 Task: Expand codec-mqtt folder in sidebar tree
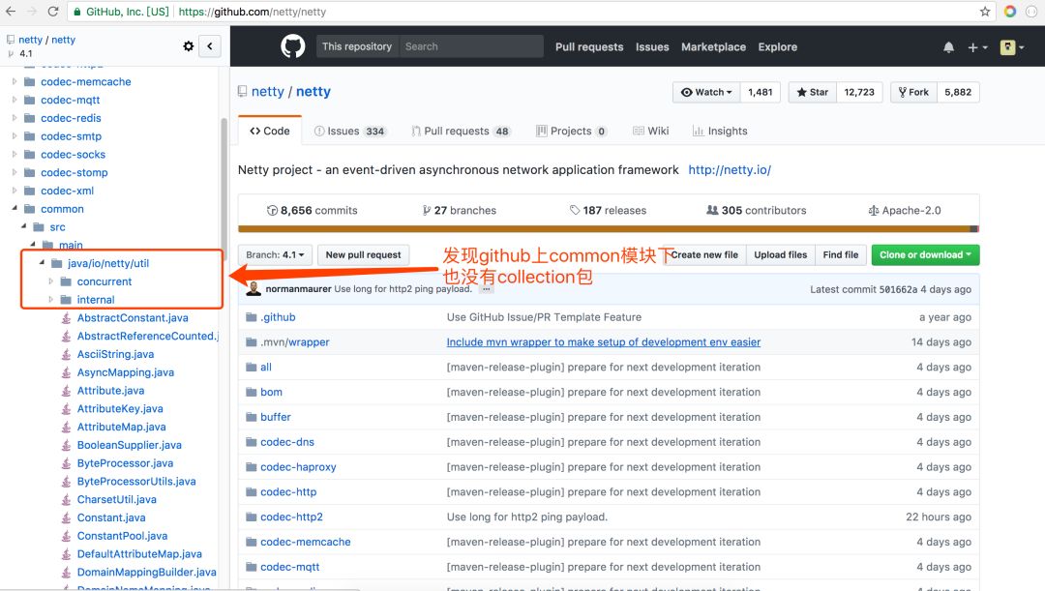(x=14, y=100)
